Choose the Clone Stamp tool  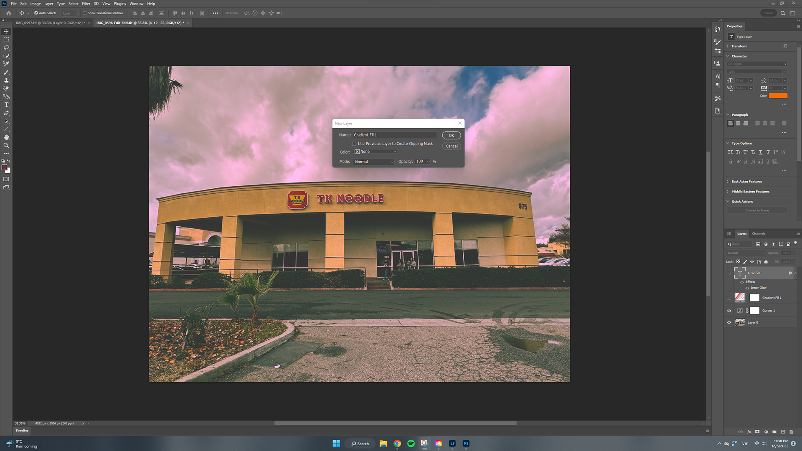pos(6,80)
